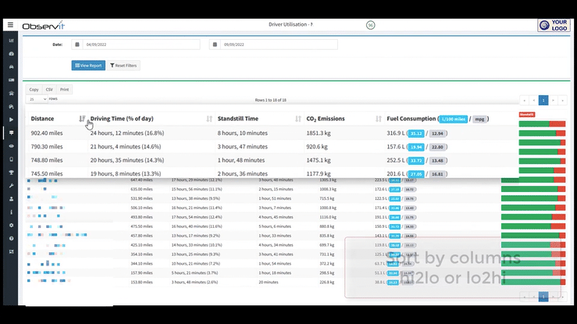Go to previous page in top pagination

[533, 101]
